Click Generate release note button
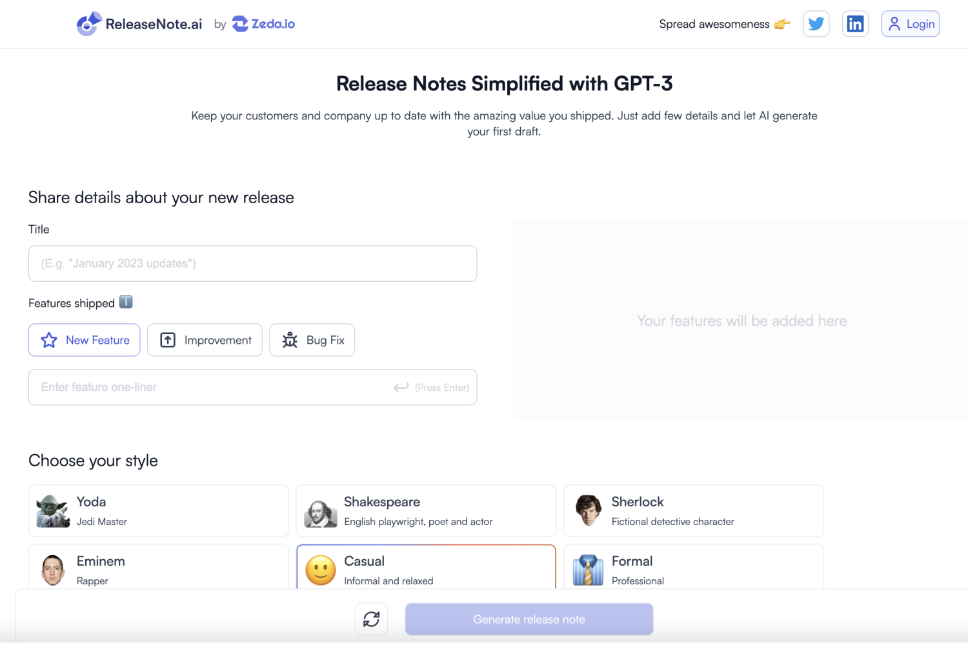The height and width of the screenshot is (645, 968). click(529, 619)
